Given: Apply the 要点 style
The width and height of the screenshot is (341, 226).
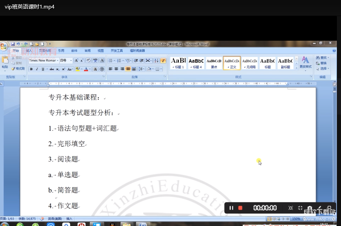Looking at the screenshot, I should (x=214, y=63).
